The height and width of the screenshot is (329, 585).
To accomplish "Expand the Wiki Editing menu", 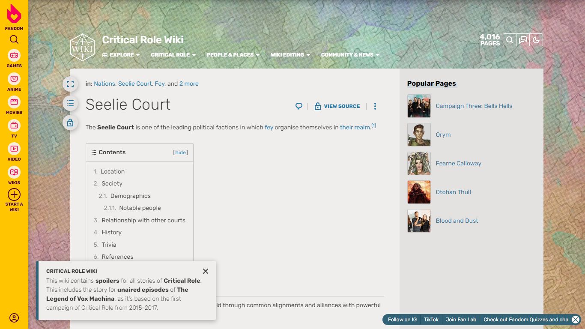I will 290,55.
